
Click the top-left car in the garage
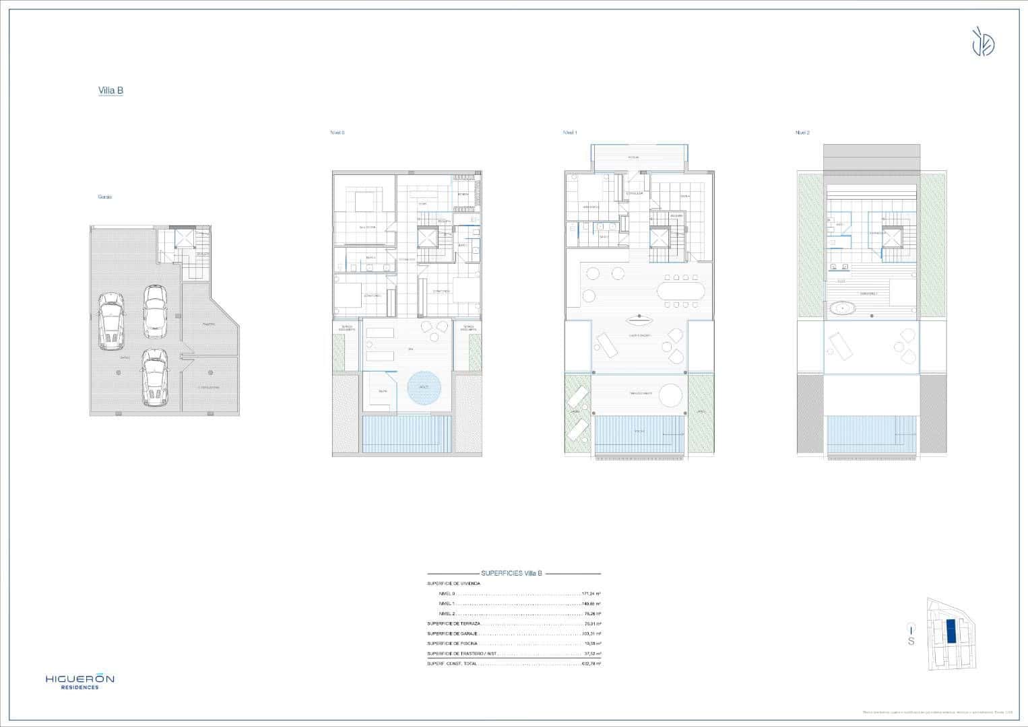point(112,321)
